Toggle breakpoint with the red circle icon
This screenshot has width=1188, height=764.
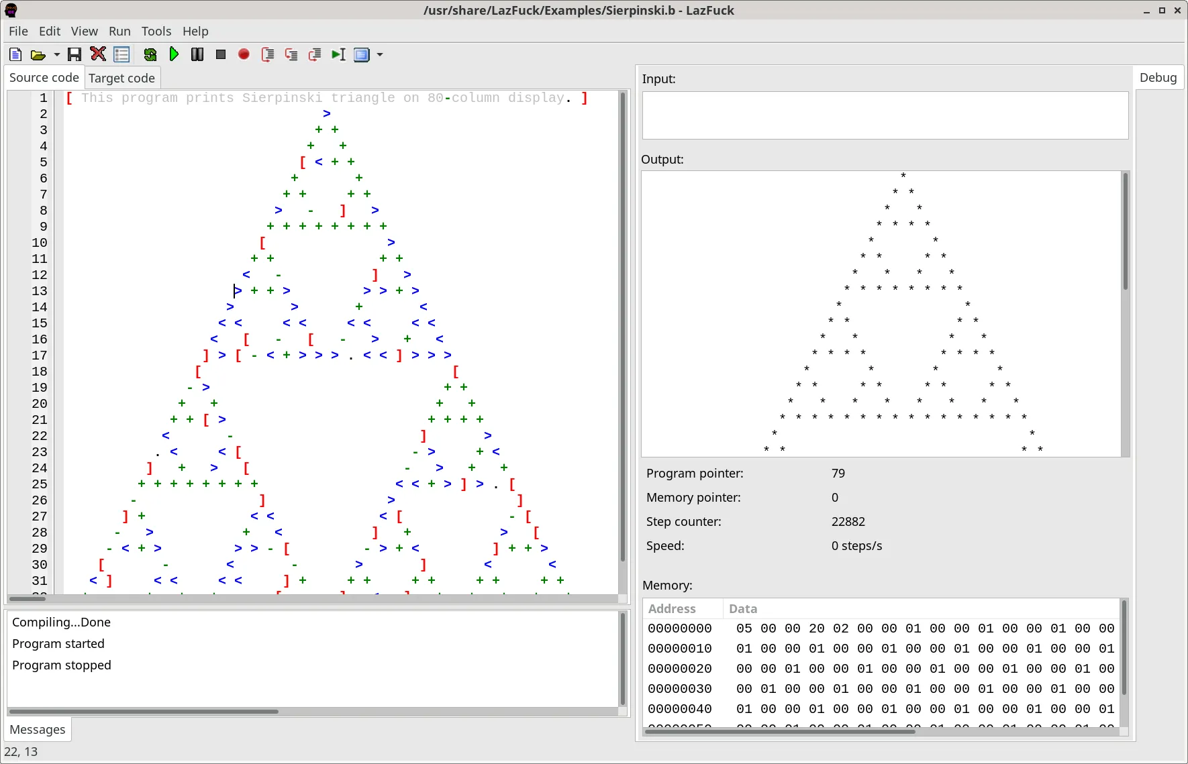click(244, 54)
